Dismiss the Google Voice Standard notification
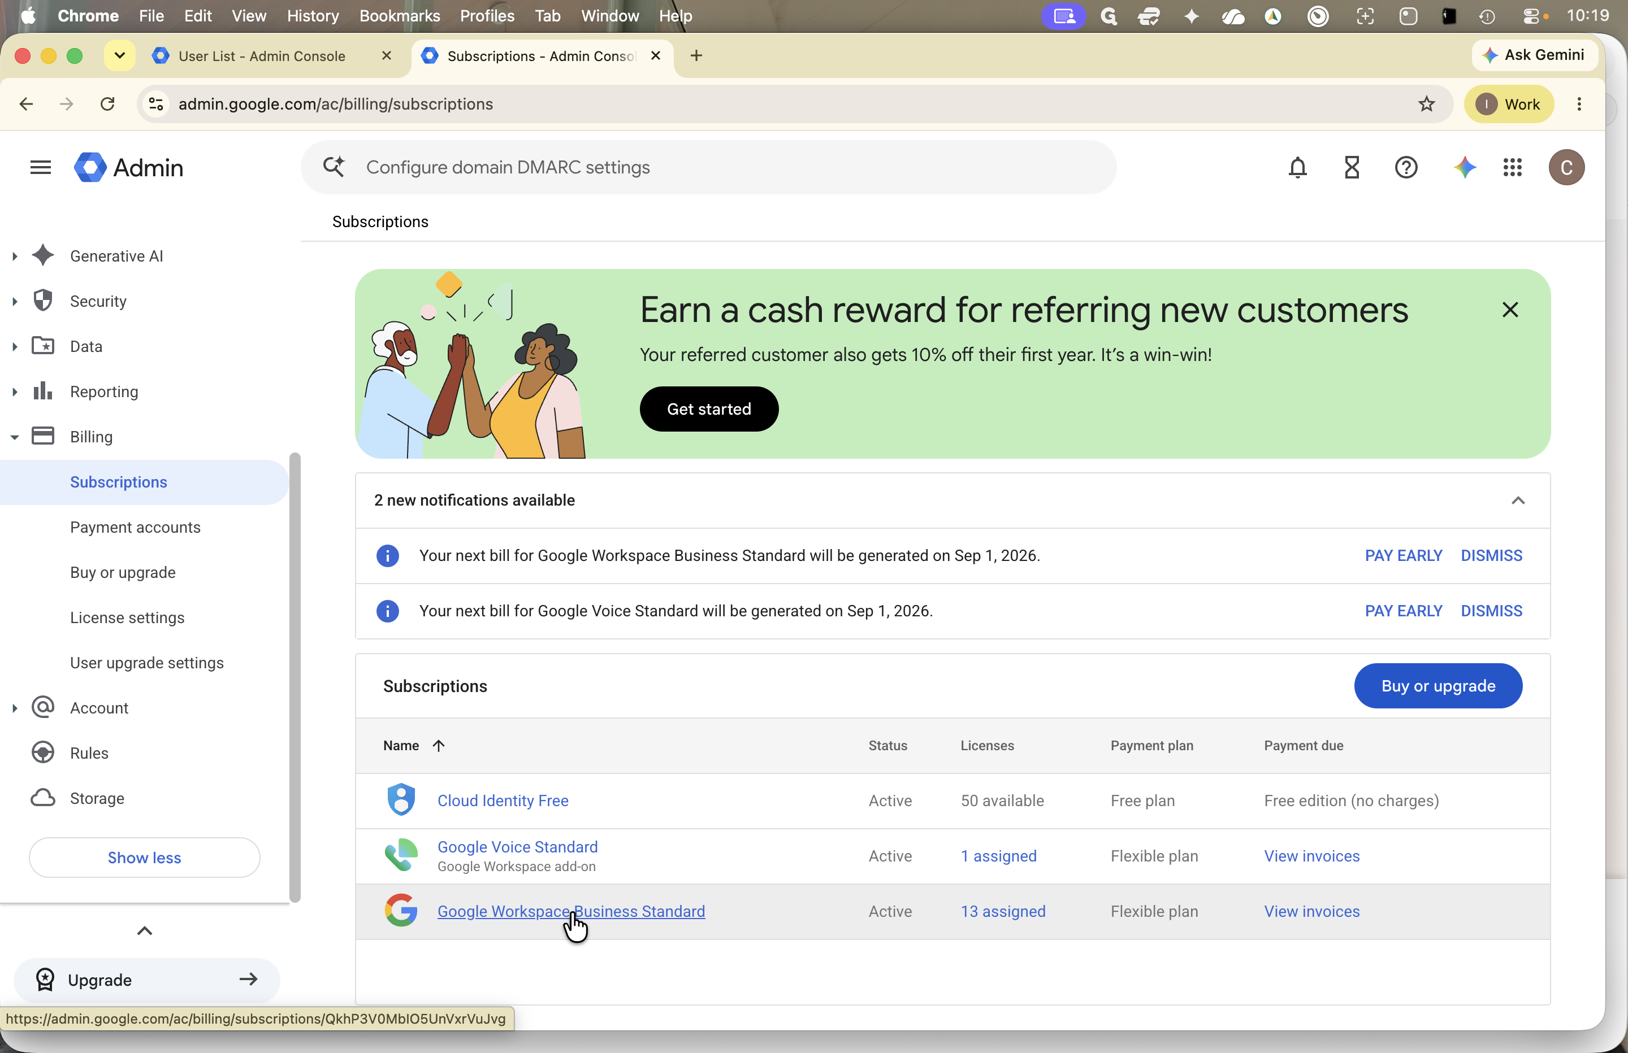The width and height of the screenshot is (1628, 1053). tap(1491, 611)
